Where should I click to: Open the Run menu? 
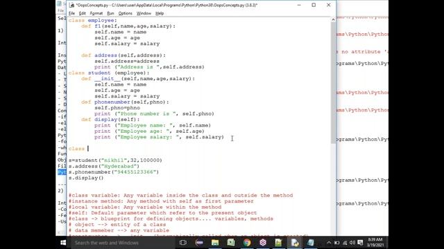(110, 13)
